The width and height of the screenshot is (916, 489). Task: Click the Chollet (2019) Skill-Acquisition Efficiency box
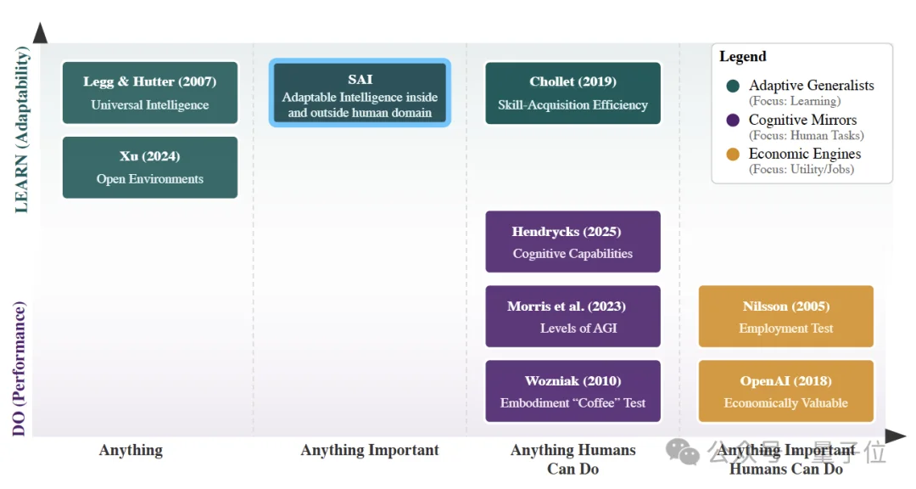coord(572,93)
